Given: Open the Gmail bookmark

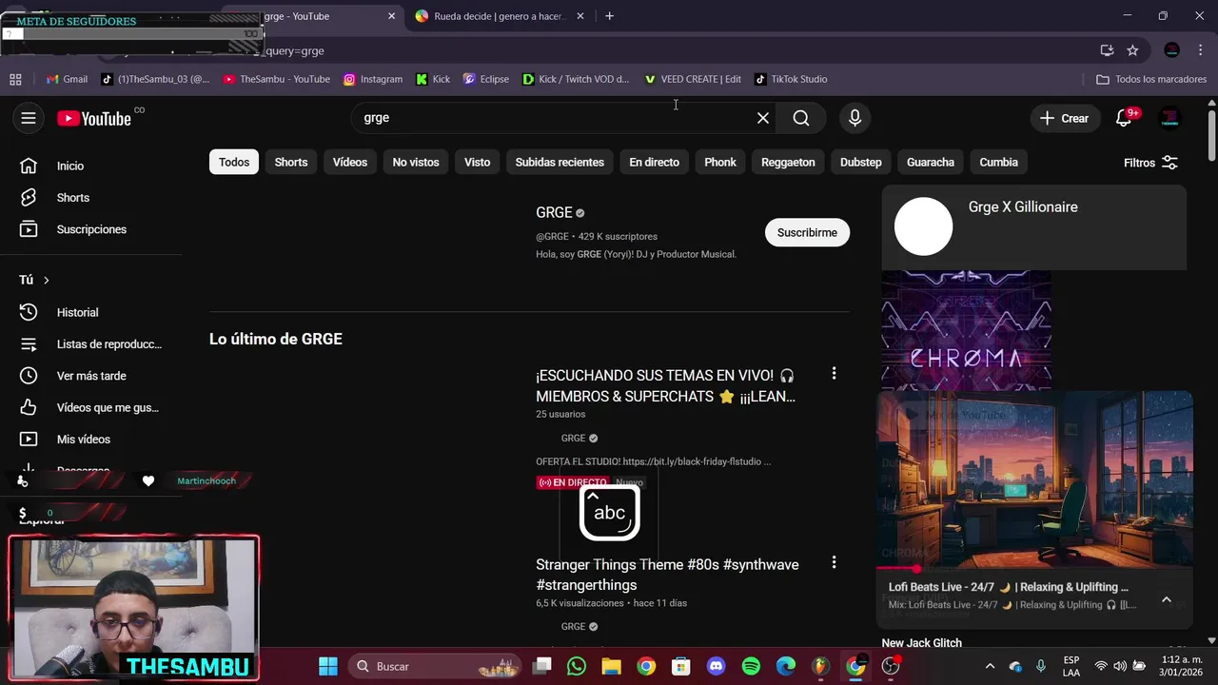Looking at the screenshot, I should (x=67, y=79).
